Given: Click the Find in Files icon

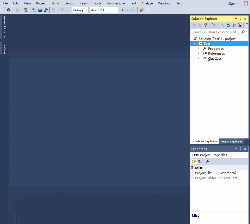Looking at the screenshot, I should [142, 10].
